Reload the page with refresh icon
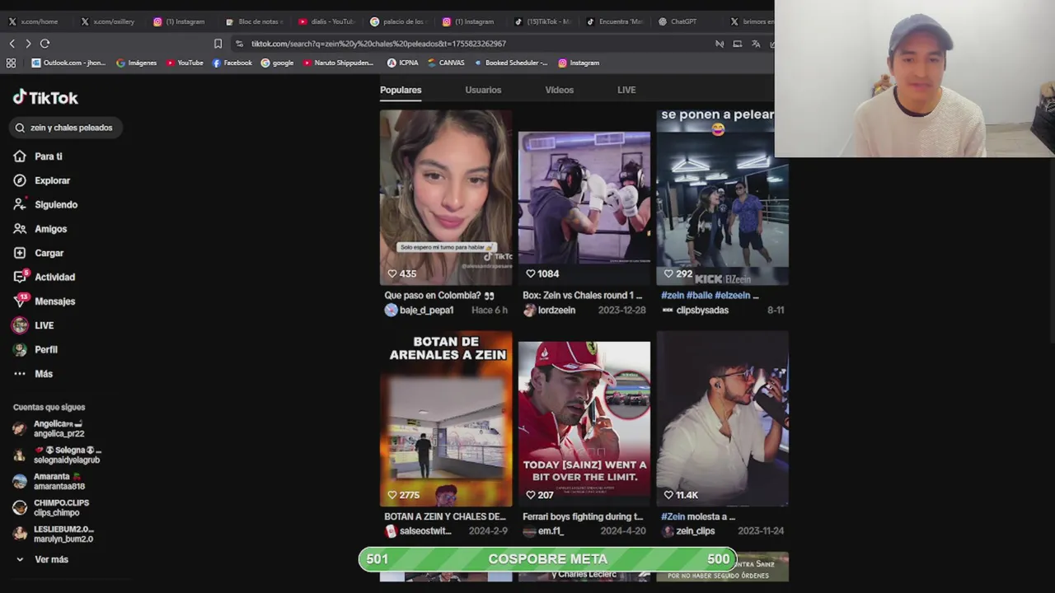Image resolution: width=1055 pixels, height=593 pixels. 45,44
